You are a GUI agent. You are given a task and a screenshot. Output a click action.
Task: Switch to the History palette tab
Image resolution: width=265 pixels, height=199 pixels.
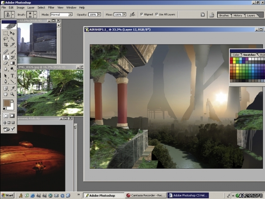pos(238,15)
